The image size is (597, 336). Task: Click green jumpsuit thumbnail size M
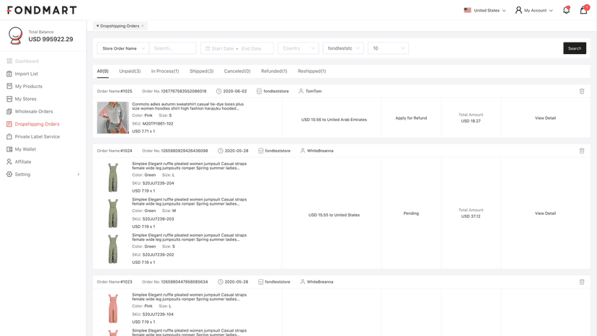point(112,213)
